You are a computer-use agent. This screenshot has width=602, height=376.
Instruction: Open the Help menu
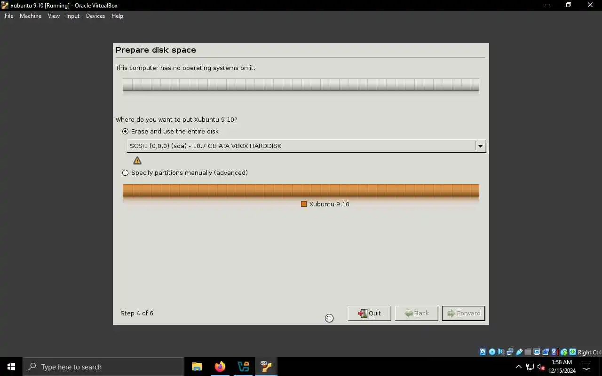pos(117,16)
